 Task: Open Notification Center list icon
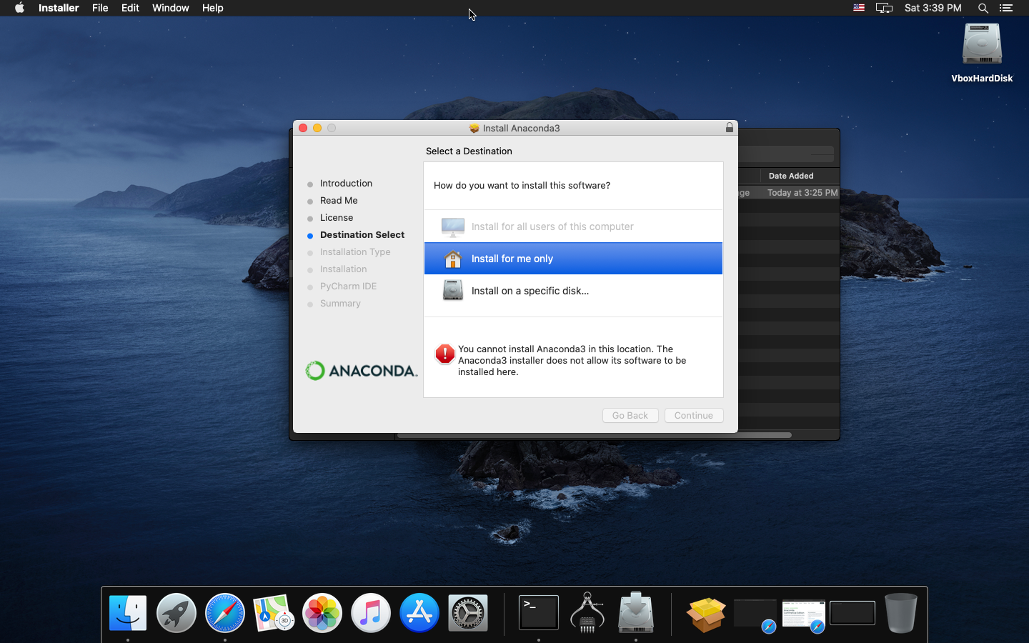point(1006,8)
